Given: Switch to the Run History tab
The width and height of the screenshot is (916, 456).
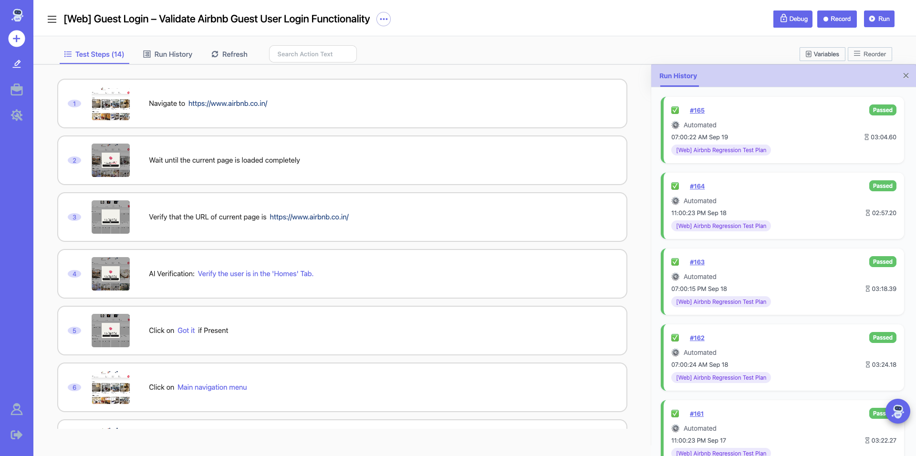Looking at the screenshot, I should click(168, 54).
